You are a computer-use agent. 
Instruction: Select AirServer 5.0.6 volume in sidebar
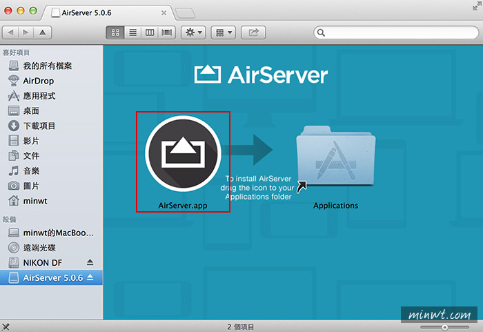[52, 277]
